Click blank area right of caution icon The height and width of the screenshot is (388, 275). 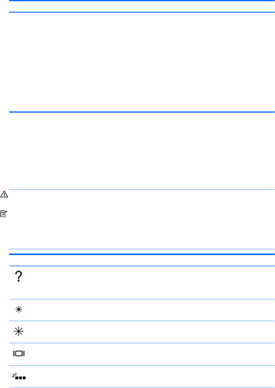142,195
